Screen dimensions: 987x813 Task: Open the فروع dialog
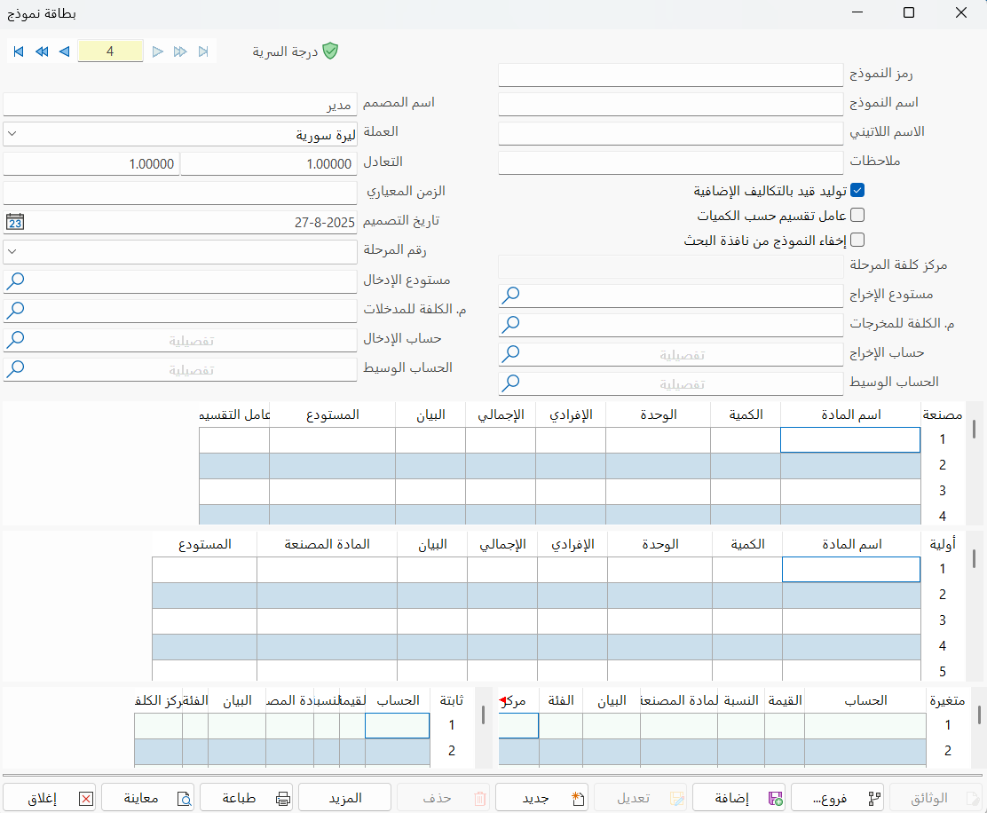click(x=838, y=797)
